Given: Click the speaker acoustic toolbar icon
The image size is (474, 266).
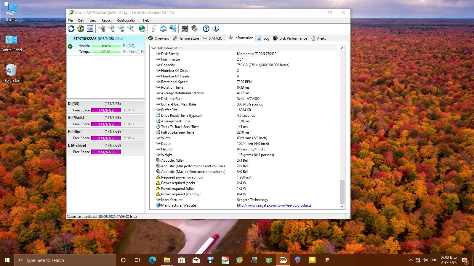Looking at the screenshot, I should click(x=194, y=29).
